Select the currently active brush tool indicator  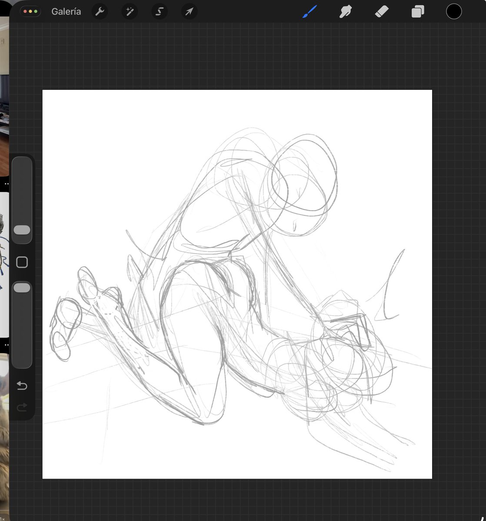click(x=309, y=12)
